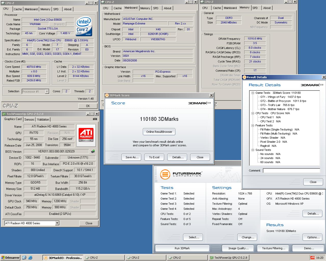Click the Comment input field
Image resolution: width=326 pixels, height=261 pixels.
click(291, 171)
